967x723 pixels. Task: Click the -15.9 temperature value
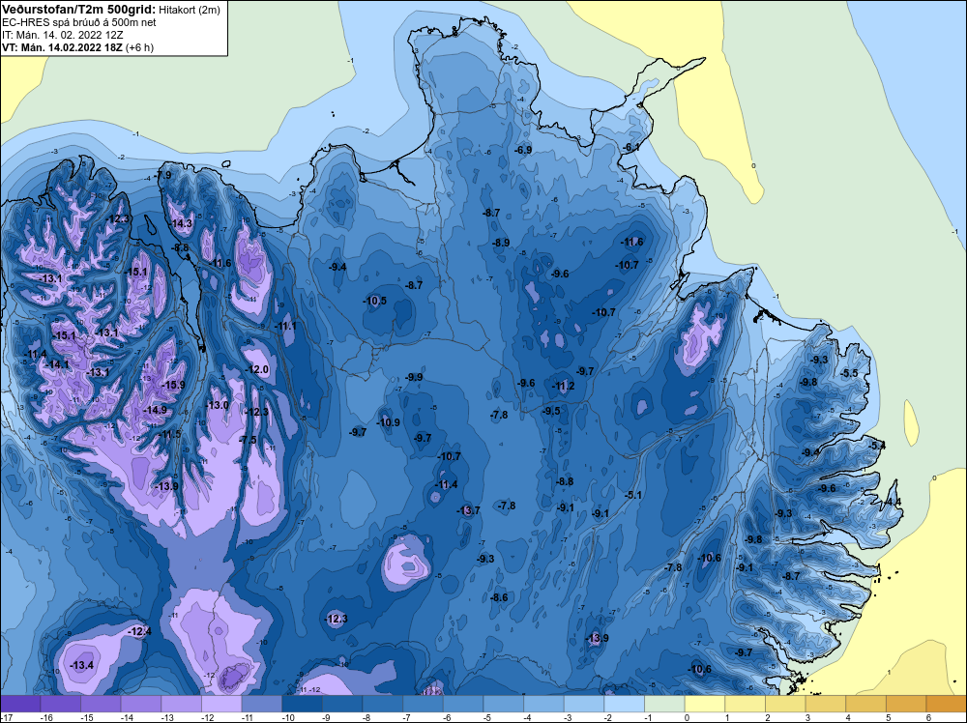173,386
